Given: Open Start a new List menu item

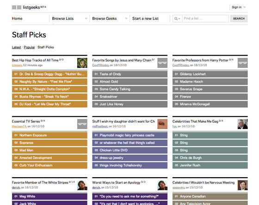Looking at the screenshot, I should pos(145,19).
